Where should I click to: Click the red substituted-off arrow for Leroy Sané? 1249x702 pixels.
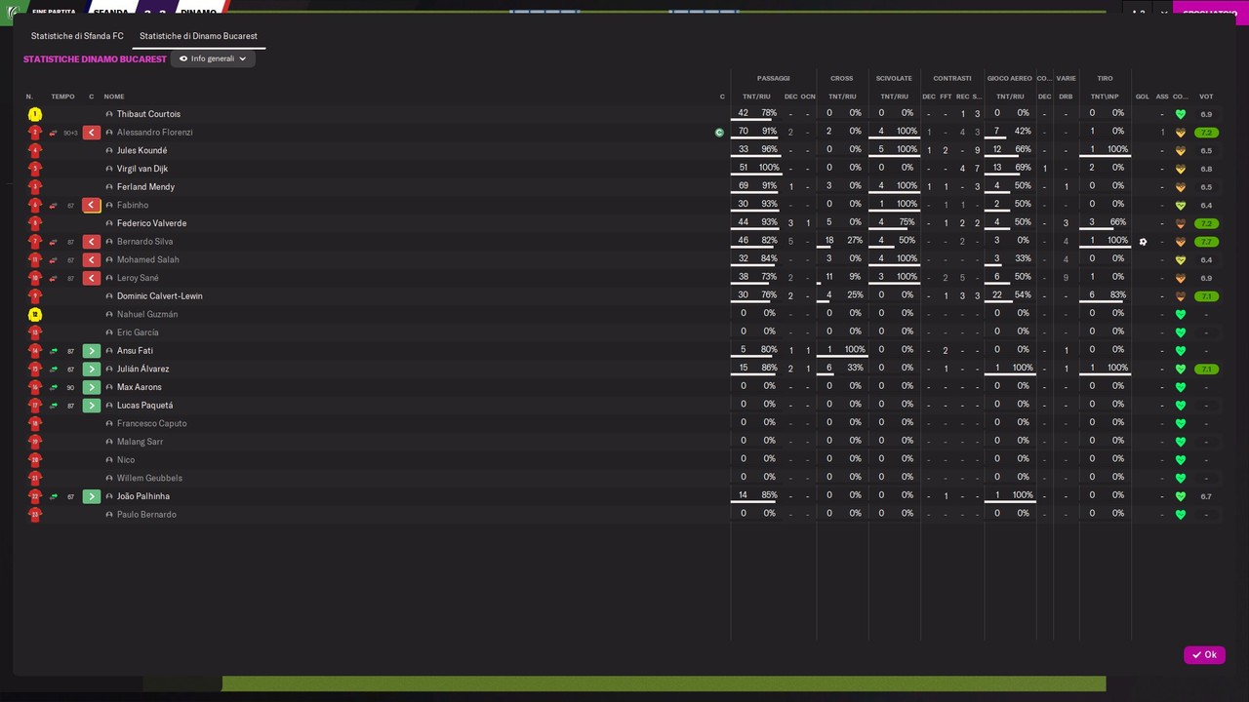(91, 278)
